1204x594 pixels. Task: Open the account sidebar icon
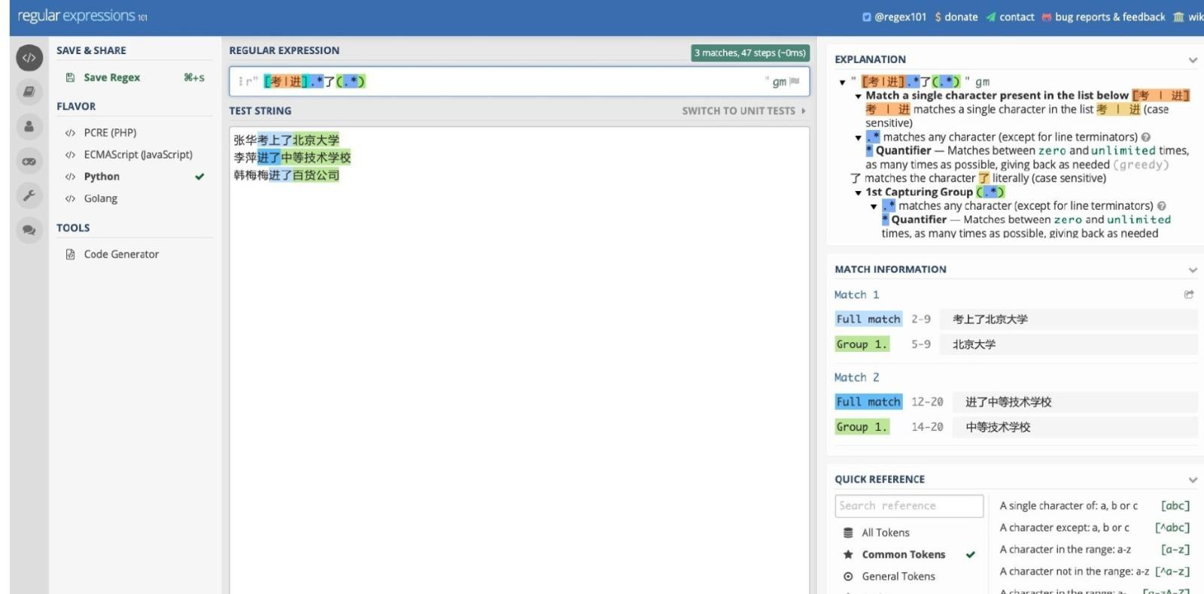tap(29, 126)
